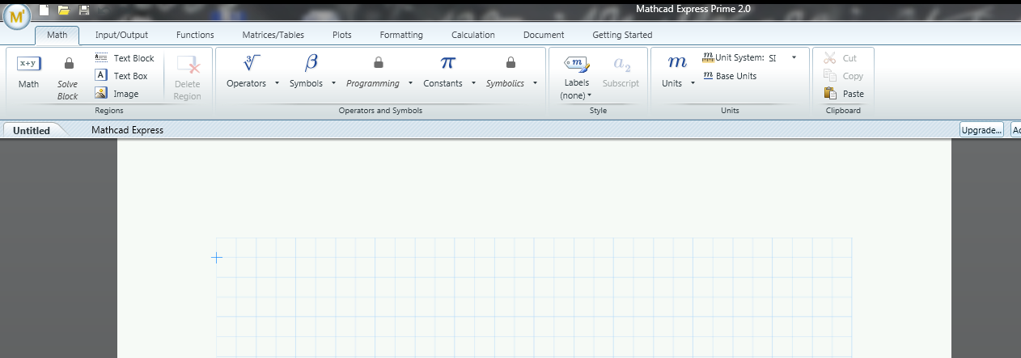Click the Base Units option
Screen dimensions: 1021x358
(731, 76)
